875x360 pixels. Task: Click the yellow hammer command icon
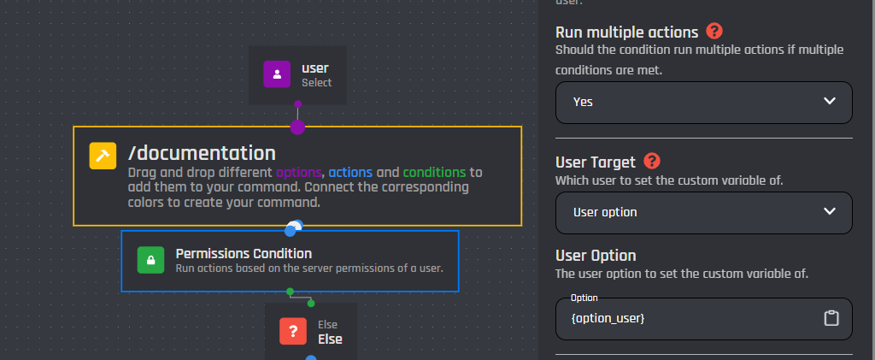click(x=103, y=156)
